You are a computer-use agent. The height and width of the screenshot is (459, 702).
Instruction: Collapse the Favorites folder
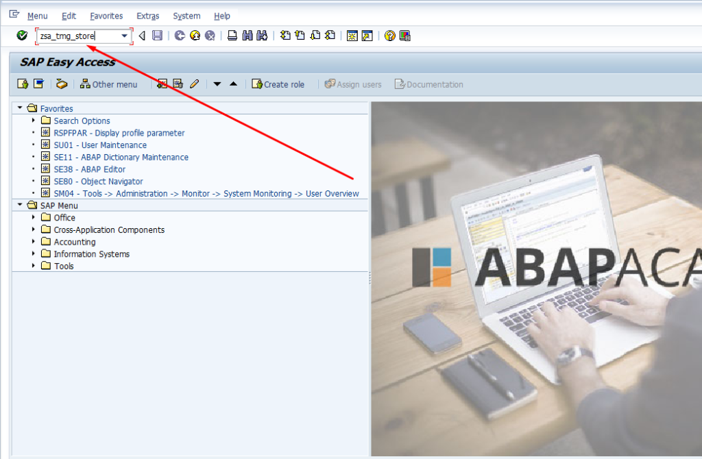click(x=19, y=108)
